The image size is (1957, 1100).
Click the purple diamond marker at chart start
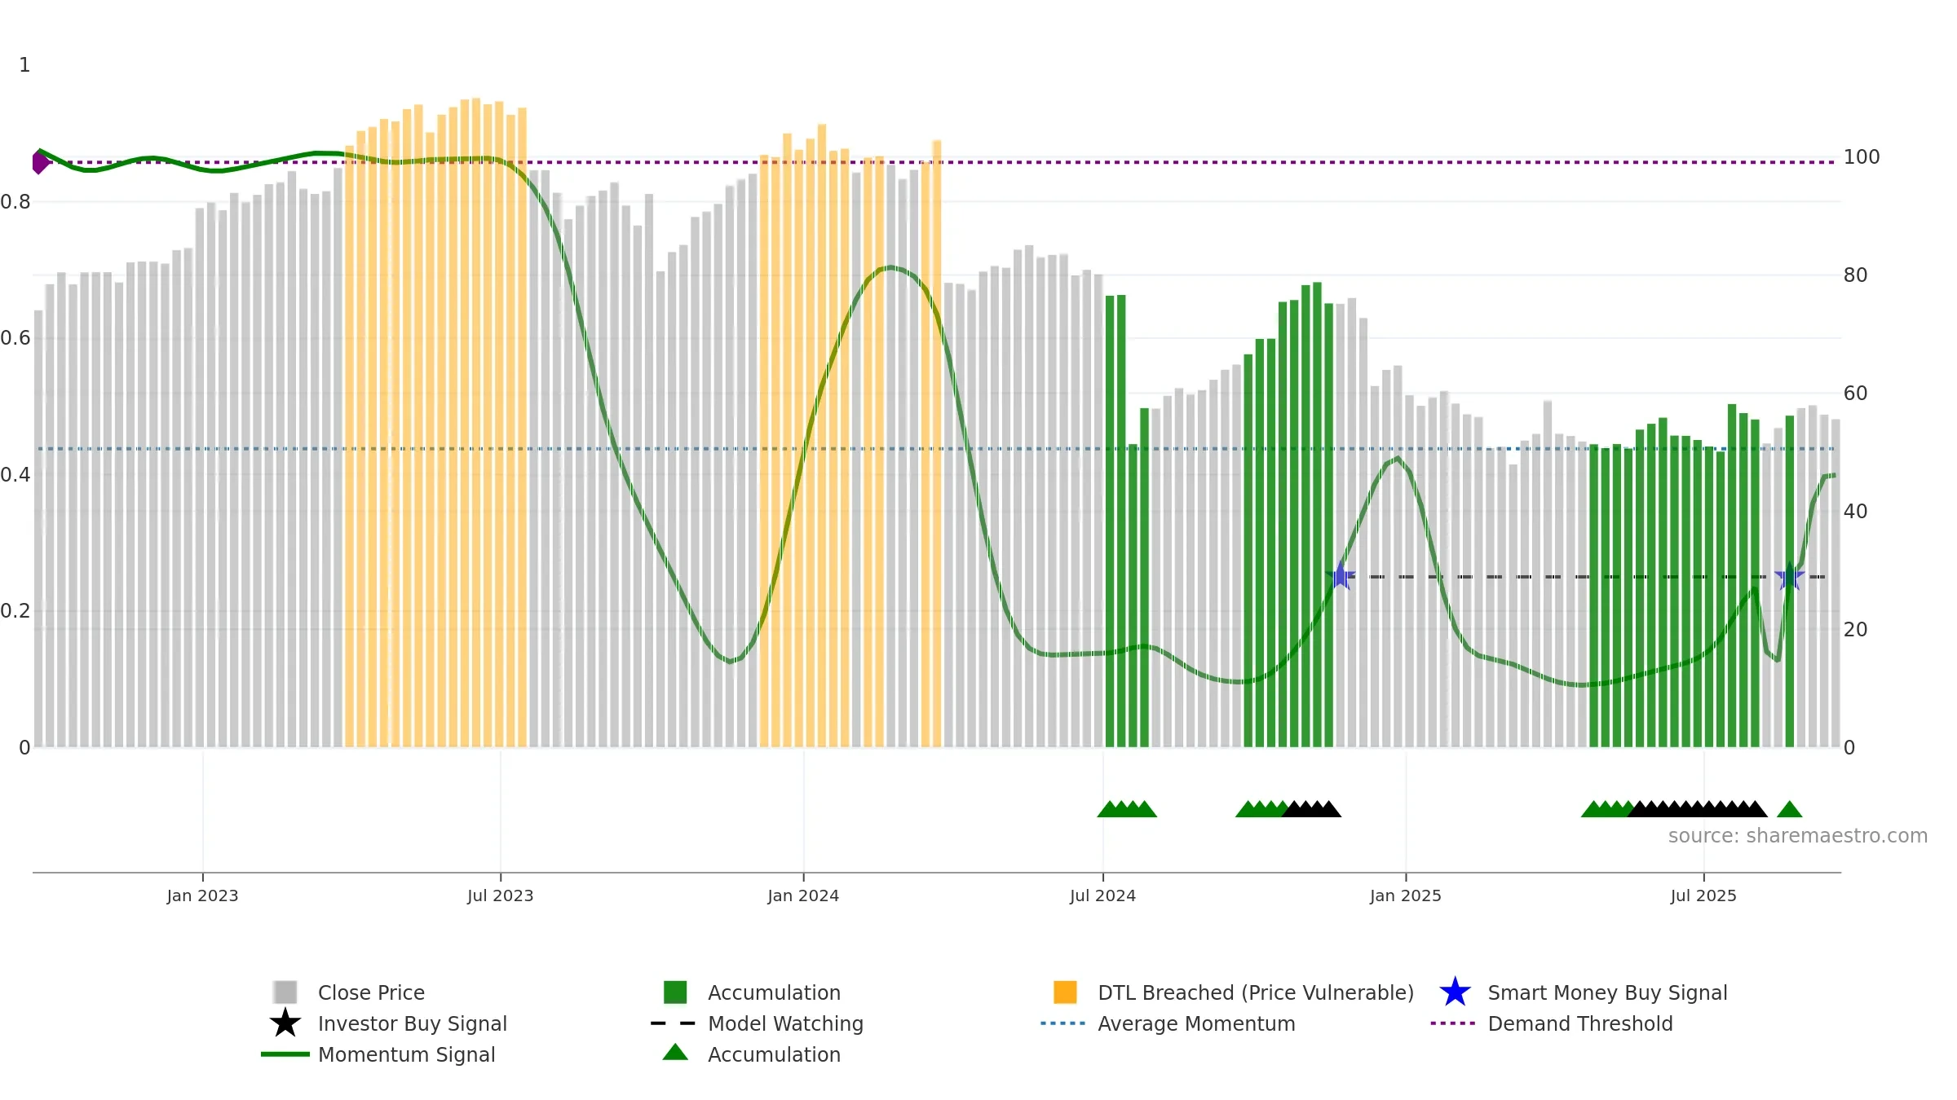coord(40,162)
